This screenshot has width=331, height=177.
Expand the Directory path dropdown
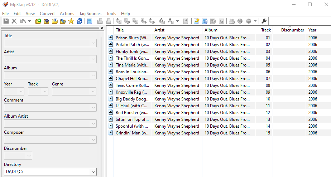[x=93, y=172]
